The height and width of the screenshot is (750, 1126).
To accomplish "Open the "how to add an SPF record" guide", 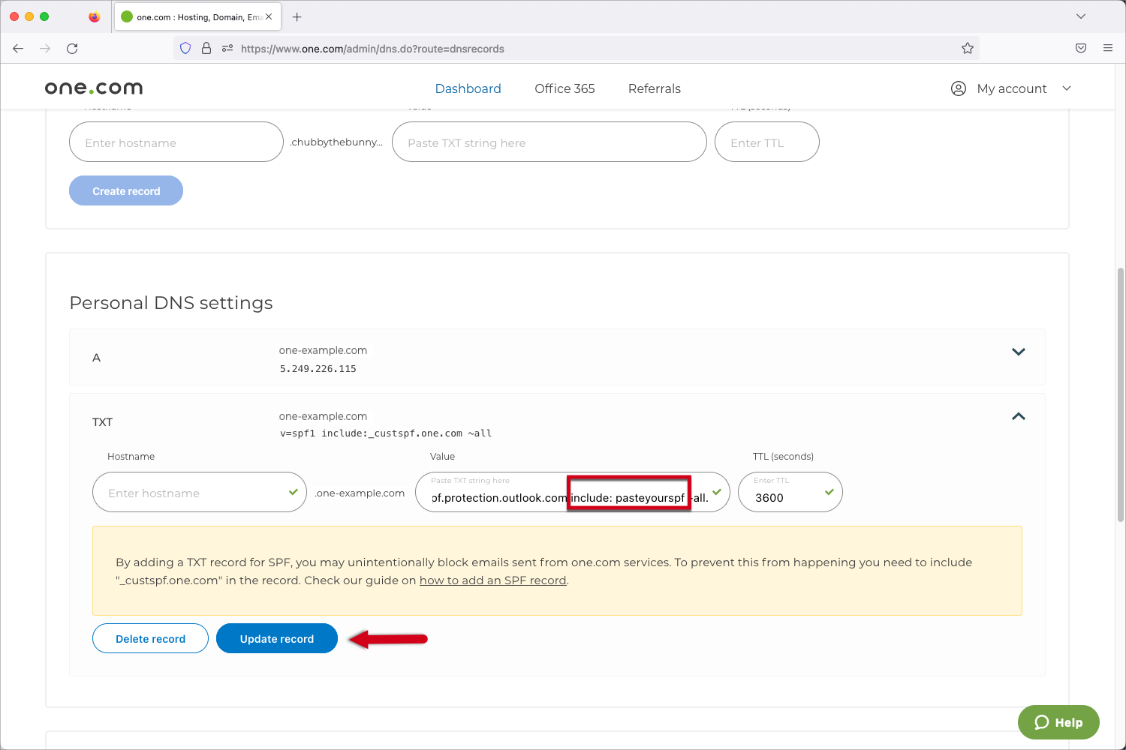I will tap(493, 580).
